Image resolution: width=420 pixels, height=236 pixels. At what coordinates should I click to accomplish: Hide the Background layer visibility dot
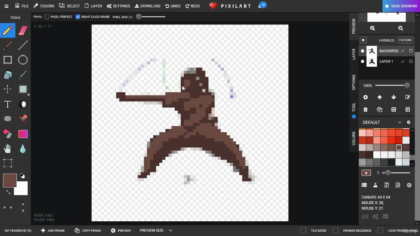point(362,51)
